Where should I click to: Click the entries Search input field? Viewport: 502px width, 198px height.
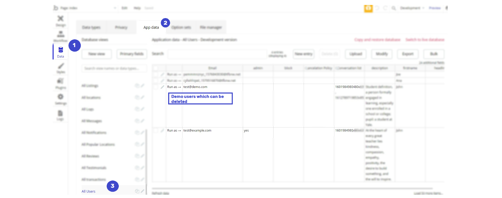click(x=217, y=54)
